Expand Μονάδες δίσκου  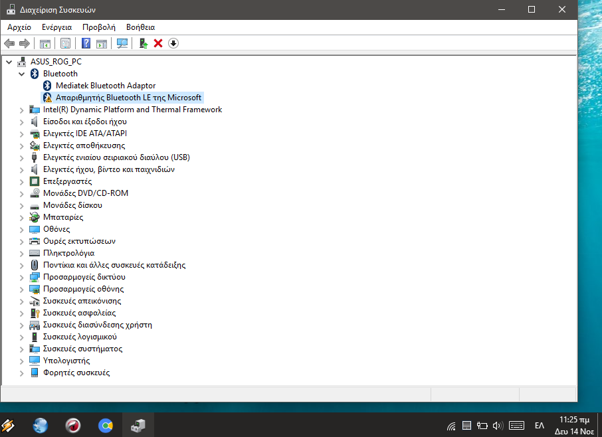21,206
